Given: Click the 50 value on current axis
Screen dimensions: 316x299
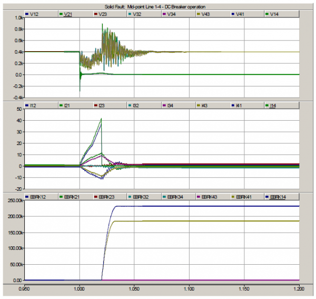Looking at the screenshot, I should click(x=19, y=109).
